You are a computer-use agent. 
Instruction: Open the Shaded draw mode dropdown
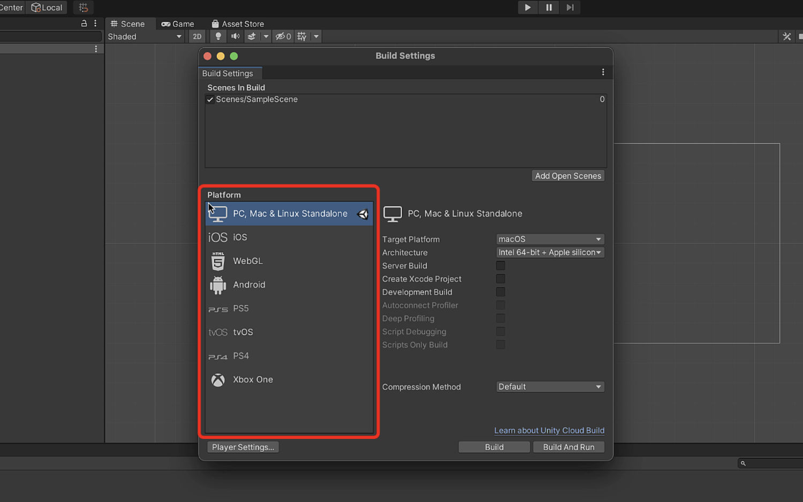point(145,36)
